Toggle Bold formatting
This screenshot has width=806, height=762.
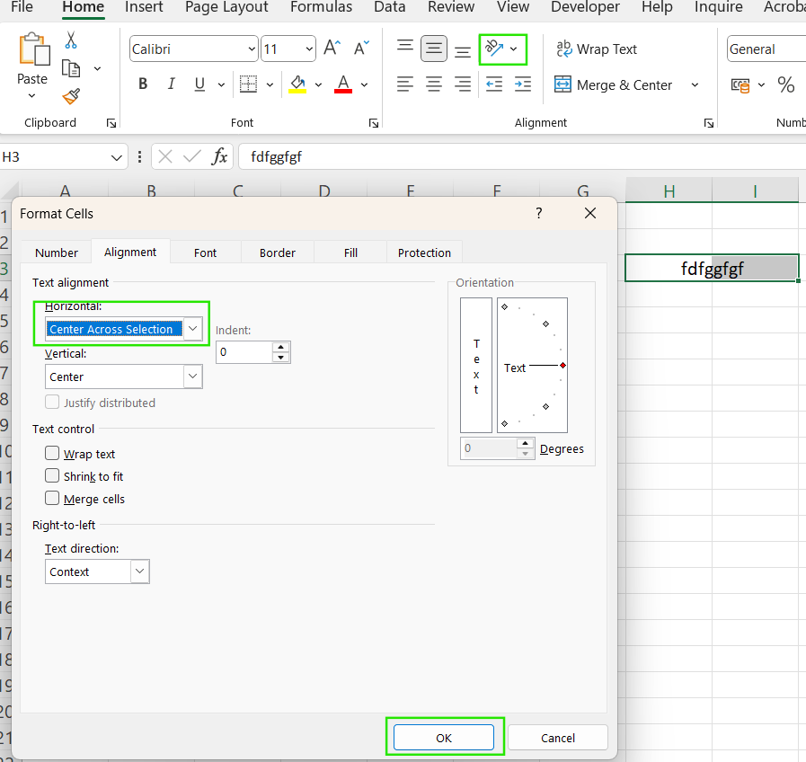[143, 84]
